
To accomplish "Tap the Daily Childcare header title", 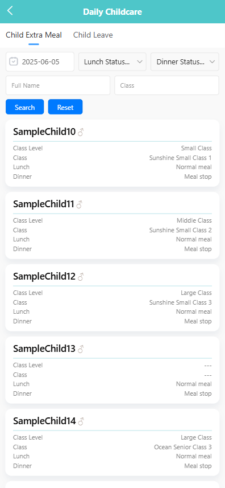I will pyautogui.click(x=113, y=12).
